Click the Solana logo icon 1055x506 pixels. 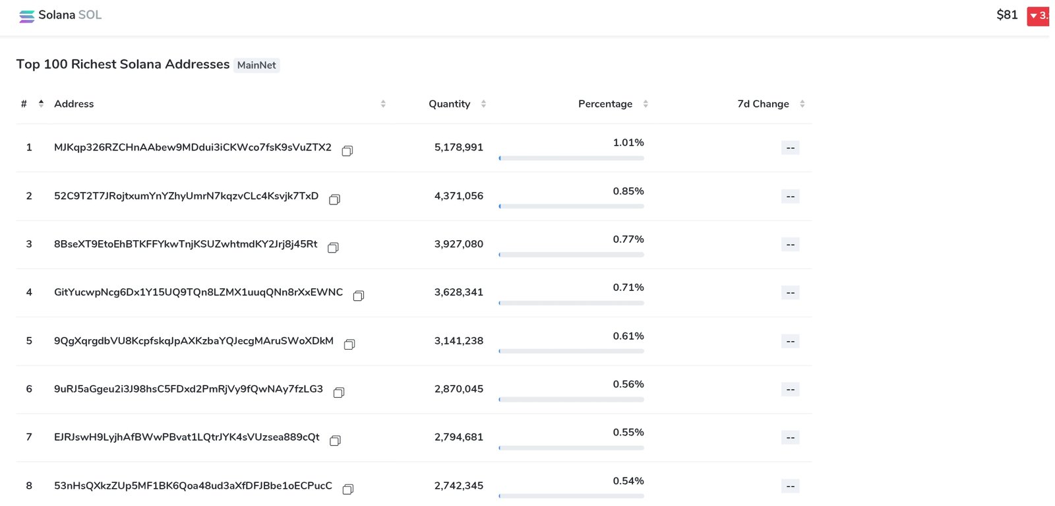26,16
